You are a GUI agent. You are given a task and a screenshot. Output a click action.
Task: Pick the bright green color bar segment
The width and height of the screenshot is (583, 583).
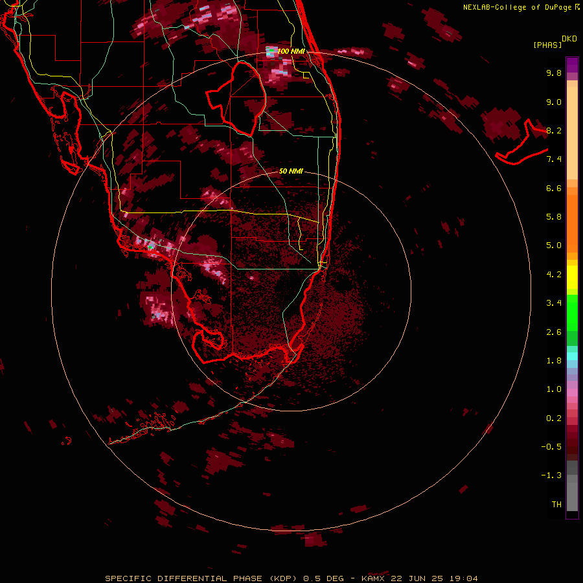(572, 312)
